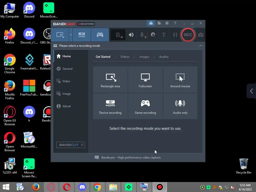Select the Movavi Screen Re... desktop icon
This screenshot has width=256, height=192.
tap(29, 168)
